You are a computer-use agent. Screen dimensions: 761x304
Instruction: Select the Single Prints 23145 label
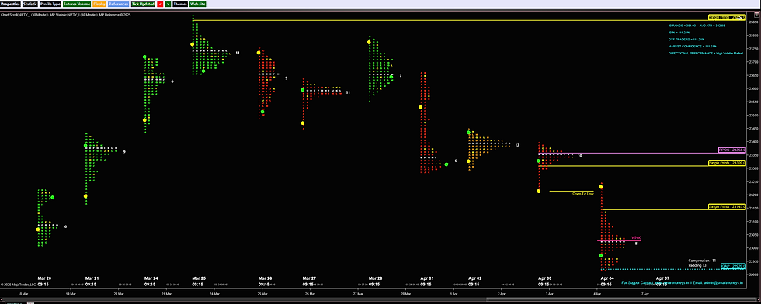[727, 206]
